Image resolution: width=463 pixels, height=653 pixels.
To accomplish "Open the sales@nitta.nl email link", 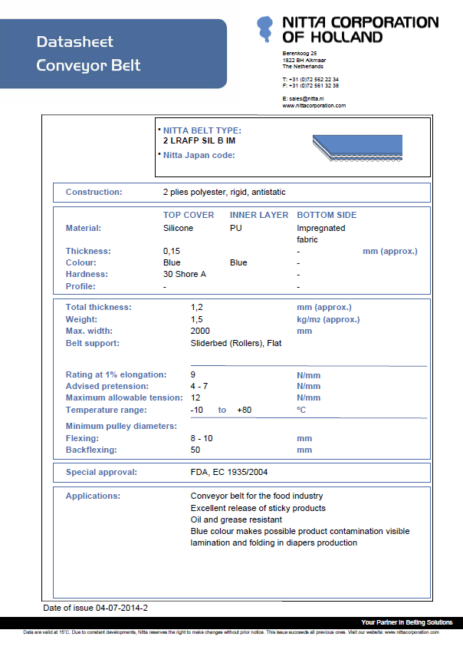I will pyautogui.click(x=306, y=99).
